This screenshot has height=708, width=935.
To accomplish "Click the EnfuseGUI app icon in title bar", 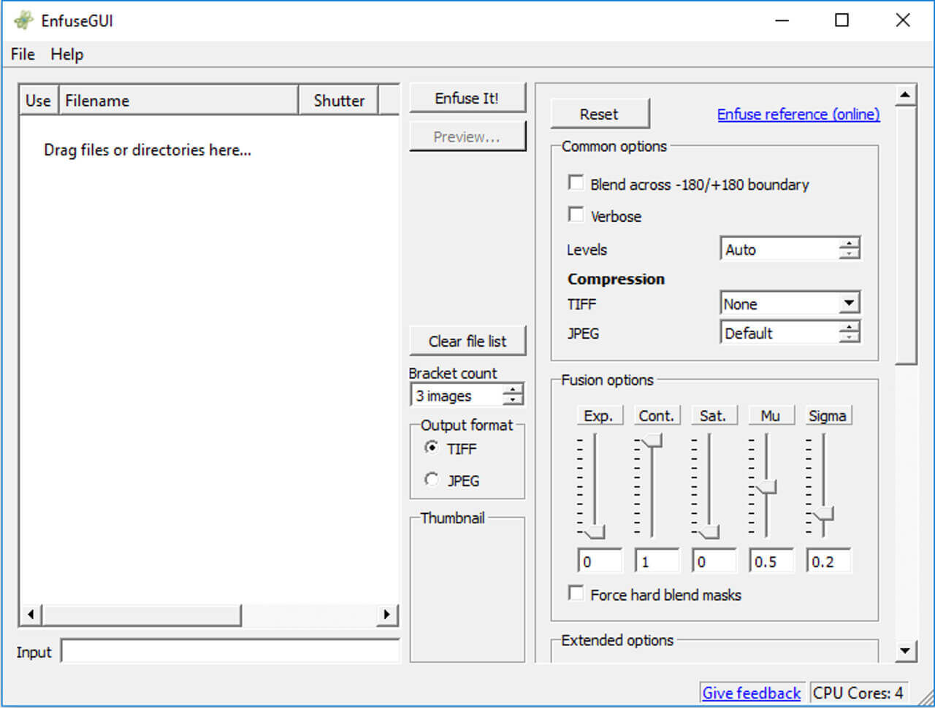I will [23, 20].
